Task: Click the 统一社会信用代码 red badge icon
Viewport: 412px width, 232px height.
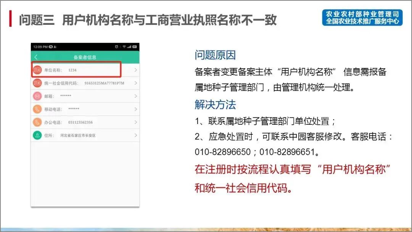Action: click(x=37, y=83)
